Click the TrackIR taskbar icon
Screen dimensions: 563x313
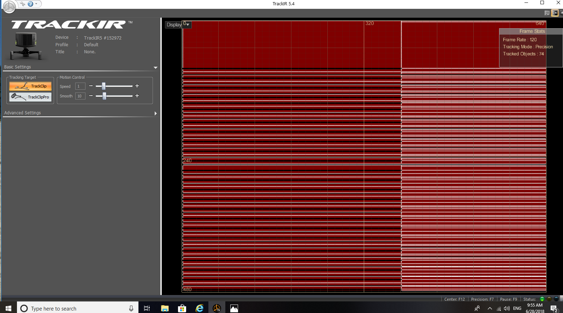217,308
